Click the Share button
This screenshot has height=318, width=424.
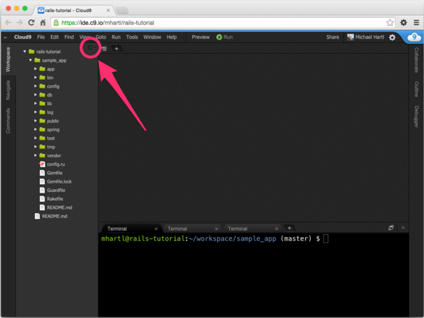pyautogui.click(x=332, y=37)
